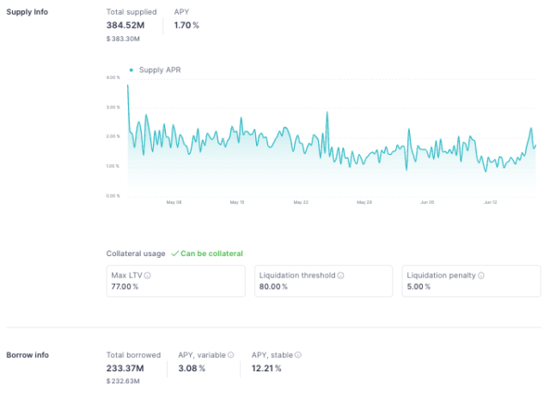Image resolution: width=550 pixels, height=410 pixels.
Task: Click the info icon next to APY, stable
Action: [298, 355]
